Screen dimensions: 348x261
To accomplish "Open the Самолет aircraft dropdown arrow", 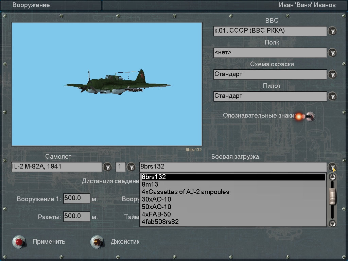I will [x=107, y=167].
